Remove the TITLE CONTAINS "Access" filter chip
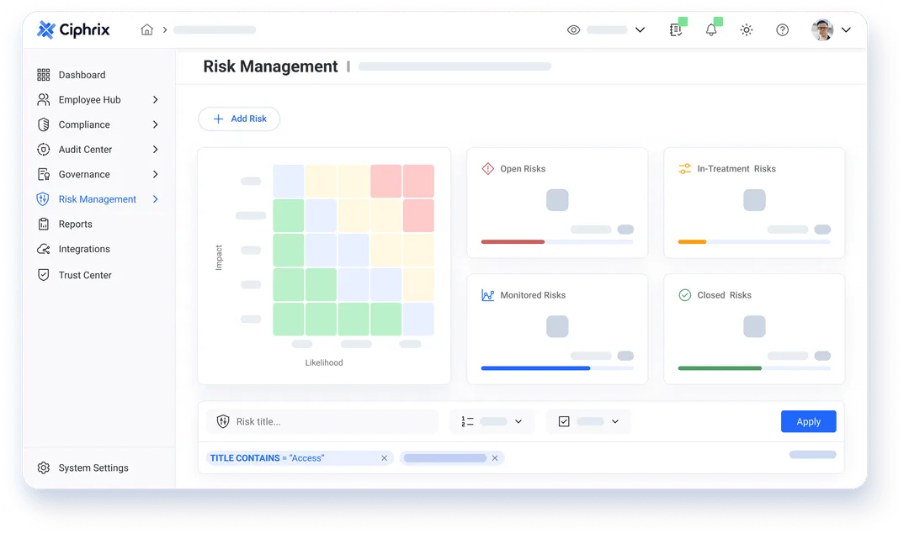This screenshot has height=539, width=909. coord(385,458)
